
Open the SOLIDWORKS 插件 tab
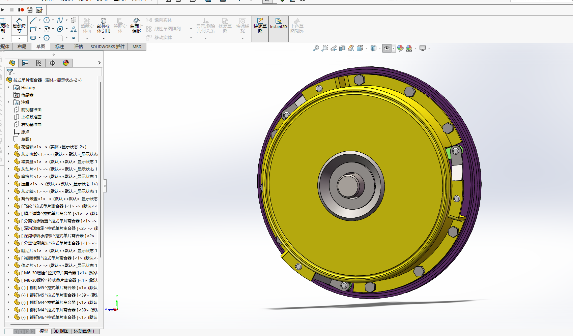pos(108,47)
